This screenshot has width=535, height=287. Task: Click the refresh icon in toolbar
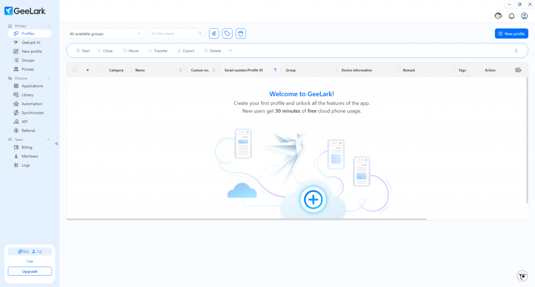pos(516,51)
